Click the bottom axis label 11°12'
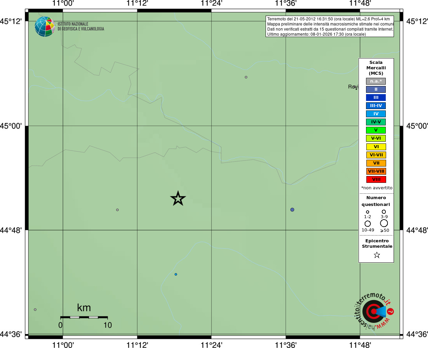Image resolution: width=428 pixels, height=348 pixels. [x=137, y=345]
